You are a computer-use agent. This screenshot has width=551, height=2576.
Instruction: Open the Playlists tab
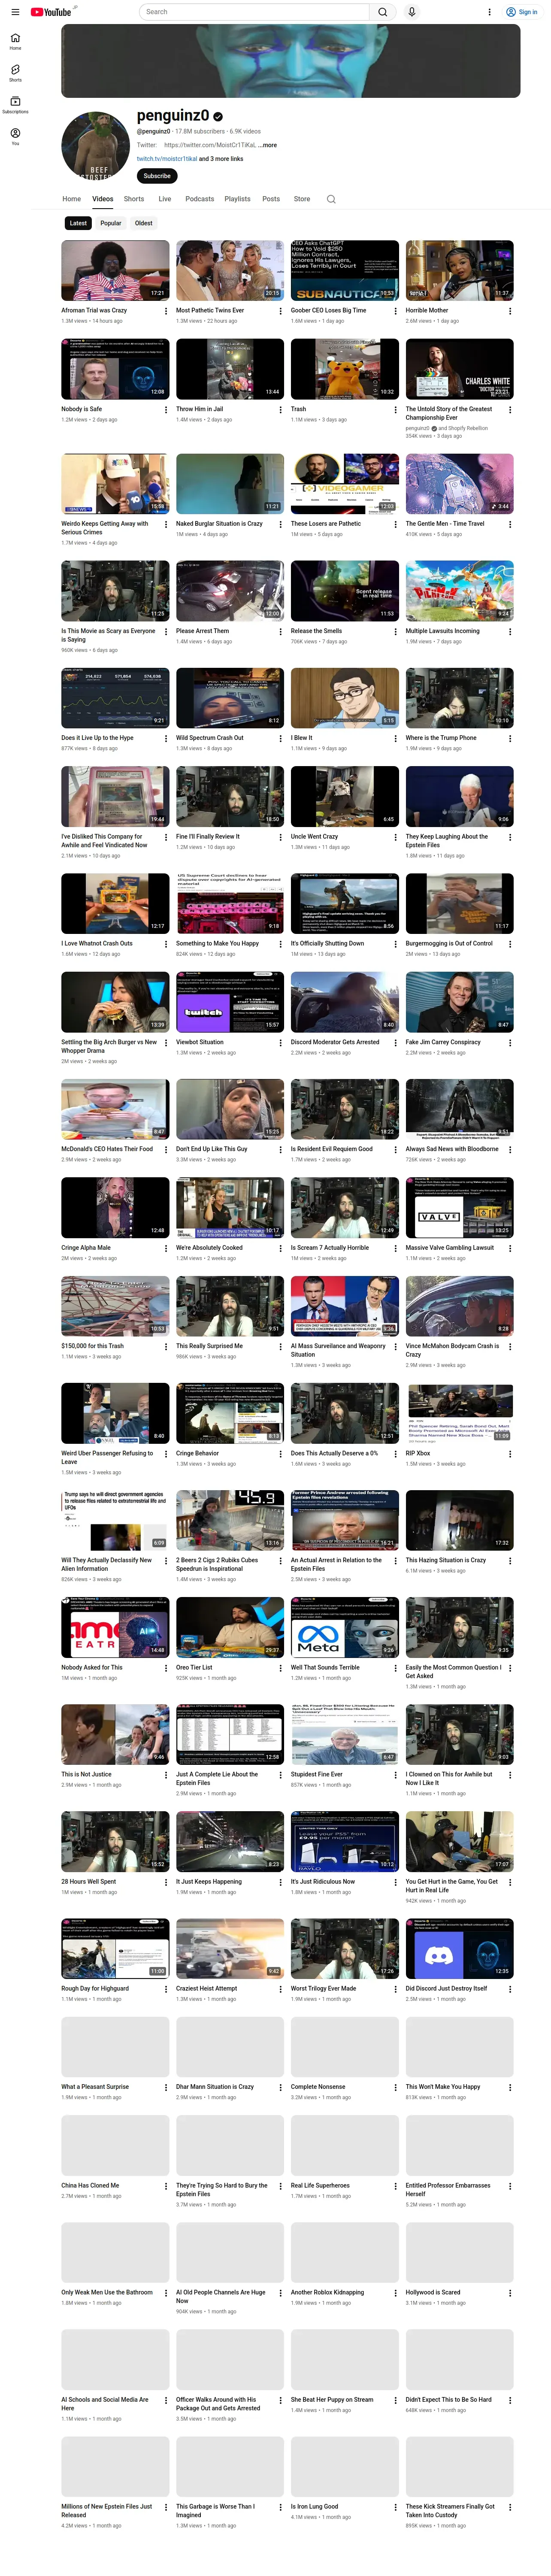click(237, 199)
